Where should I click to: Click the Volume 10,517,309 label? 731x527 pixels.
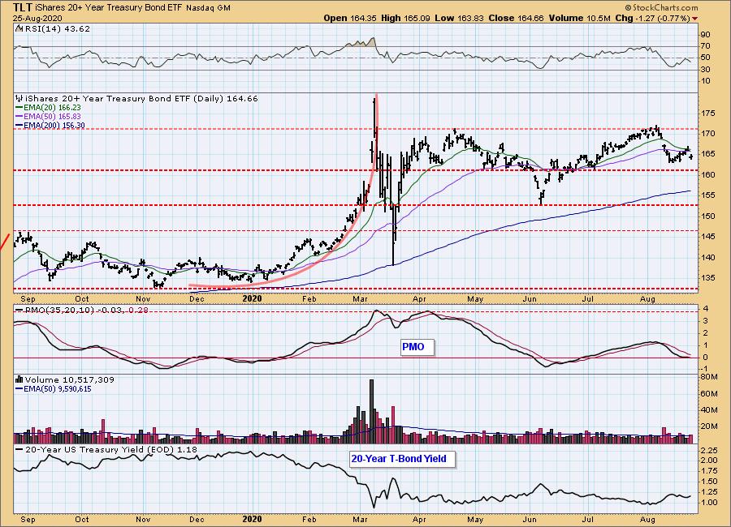coord(65,380)
